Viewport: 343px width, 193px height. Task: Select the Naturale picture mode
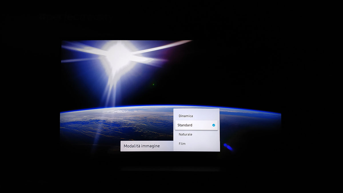pos(196,134)
